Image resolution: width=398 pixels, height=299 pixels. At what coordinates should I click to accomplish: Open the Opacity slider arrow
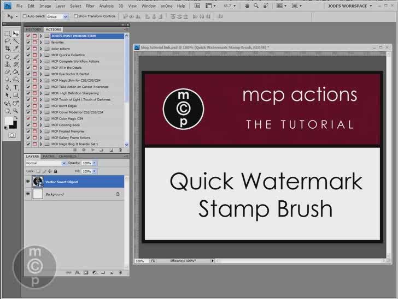tap(95, 163)
